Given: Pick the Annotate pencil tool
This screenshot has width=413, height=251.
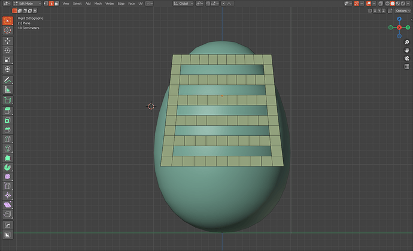Looking at the screenshot, I should (8, 80).
